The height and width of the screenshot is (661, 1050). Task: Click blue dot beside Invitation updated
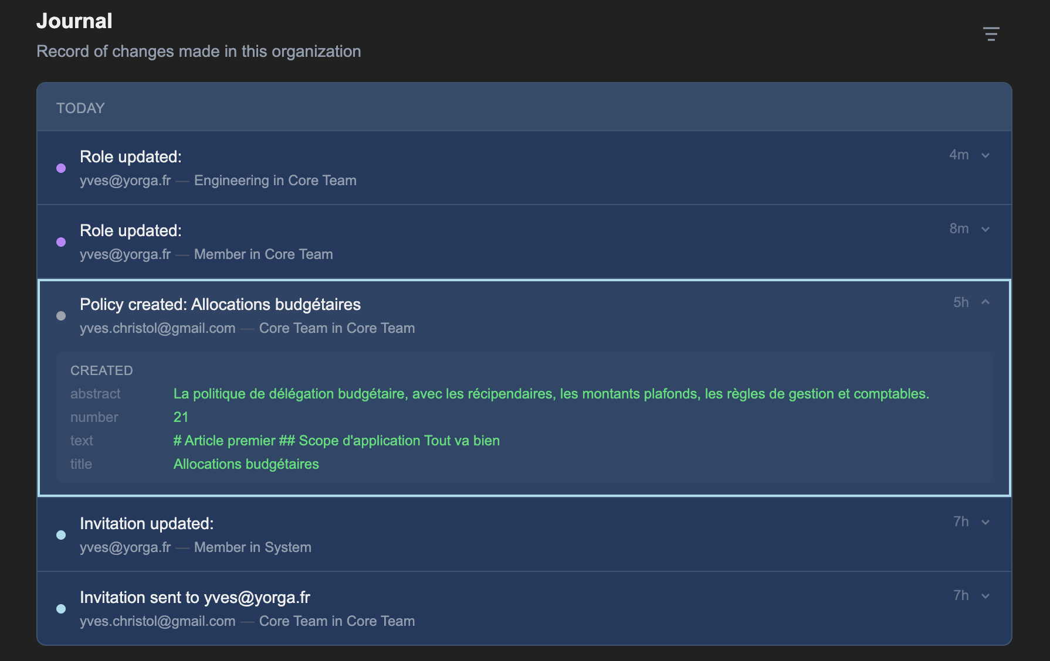(61, 535)
